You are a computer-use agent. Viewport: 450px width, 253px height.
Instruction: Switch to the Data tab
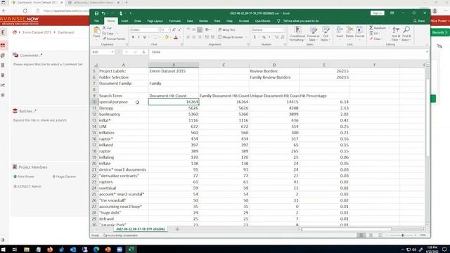(x=190, y=21)
